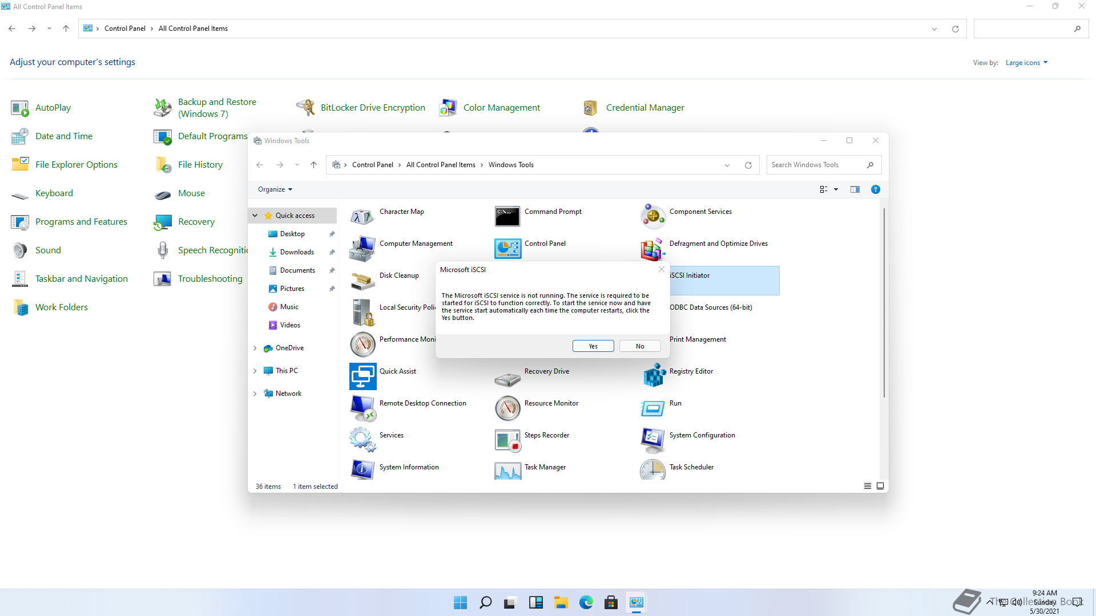Expand OneDrive tree node
The image size is (1096, 616).
pos(255,348)
